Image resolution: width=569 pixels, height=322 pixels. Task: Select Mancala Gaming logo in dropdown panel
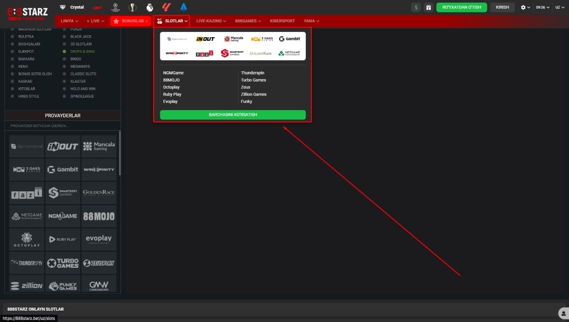coord(233,39)
